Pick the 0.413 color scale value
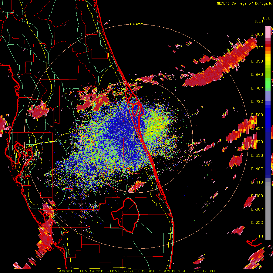 (257, 182)
